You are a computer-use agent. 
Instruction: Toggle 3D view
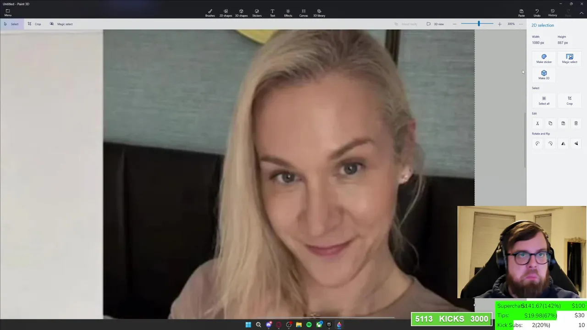[x=435, y=24]
